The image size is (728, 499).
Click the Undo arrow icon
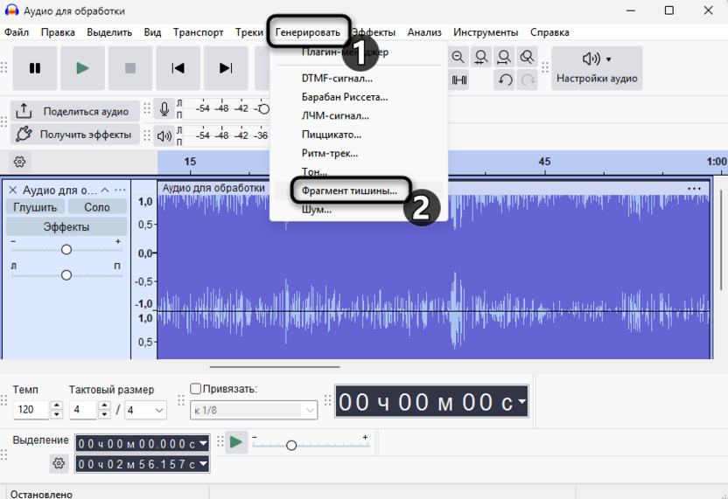pyautogui.click(x=505, y=80)
